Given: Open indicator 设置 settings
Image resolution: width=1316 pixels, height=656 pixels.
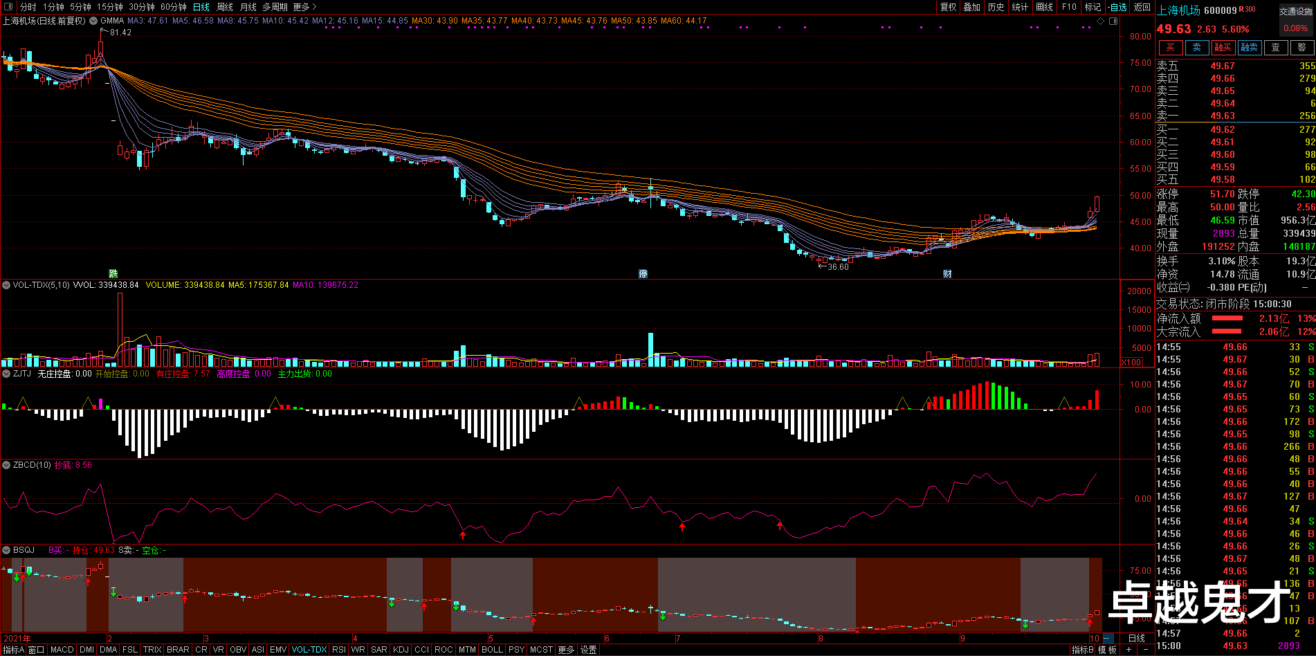Looking at the screenshot, I should coord(589,650).
